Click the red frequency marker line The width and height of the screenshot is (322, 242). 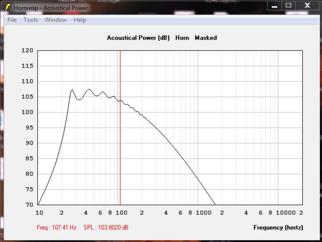[120, 127]
